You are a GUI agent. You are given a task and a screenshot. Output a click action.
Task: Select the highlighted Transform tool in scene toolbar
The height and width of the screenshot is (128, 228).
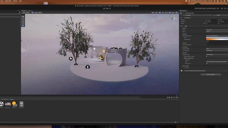pos(23,26)
